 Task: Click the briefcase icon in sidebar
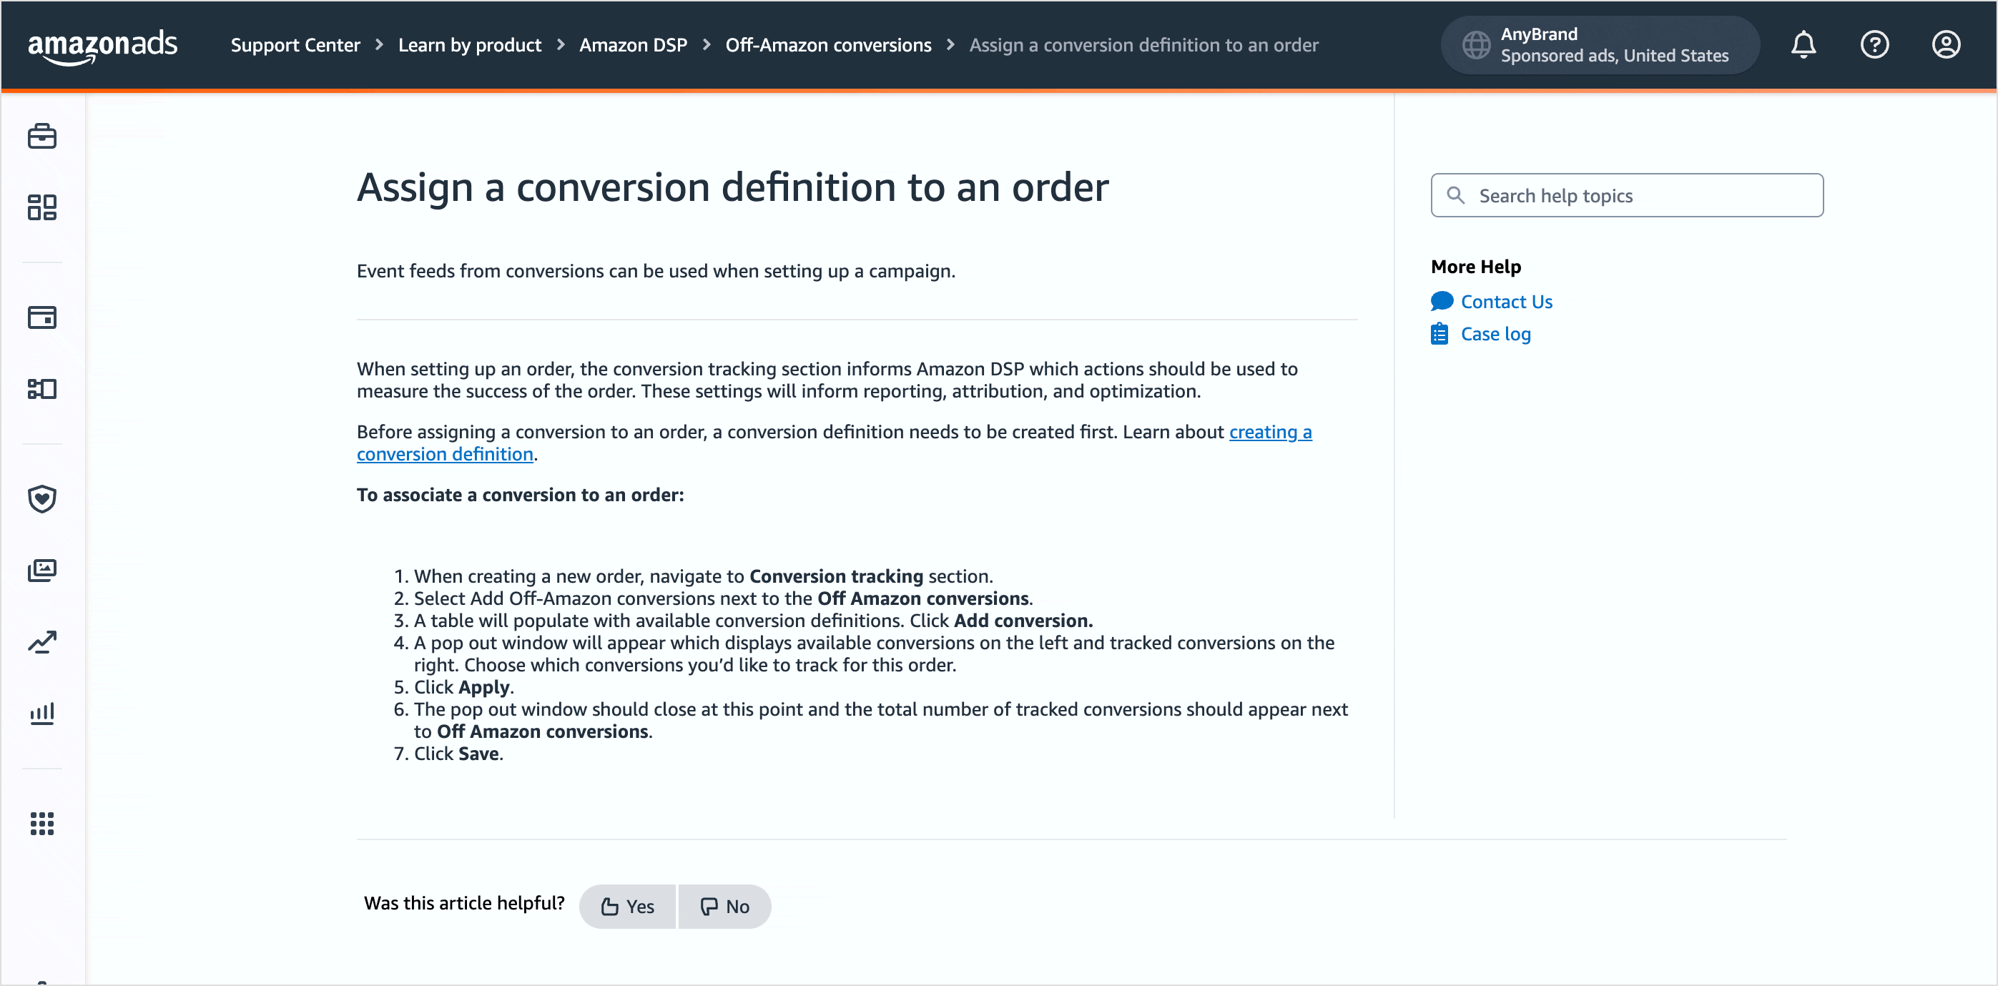point(42,137)
